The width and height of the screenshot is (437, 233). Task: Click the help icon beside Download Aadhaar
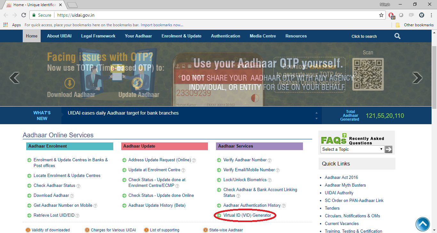coord(72,196)
